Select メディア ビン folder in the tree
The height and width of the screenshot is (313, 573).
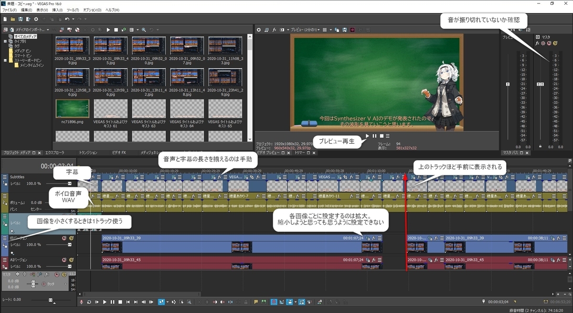click(22, 51)
